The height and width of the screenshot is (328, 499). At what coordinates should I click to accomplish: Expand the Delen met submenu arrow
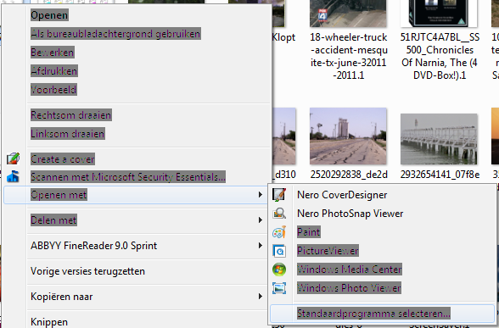(x=261, y=220)
